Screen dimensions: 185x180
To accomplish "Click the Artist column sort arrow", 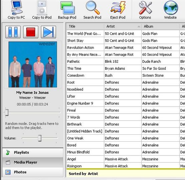I will tap(139, 26).
